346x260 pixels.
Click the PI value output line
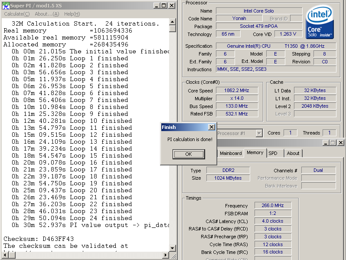click(91, 225)
